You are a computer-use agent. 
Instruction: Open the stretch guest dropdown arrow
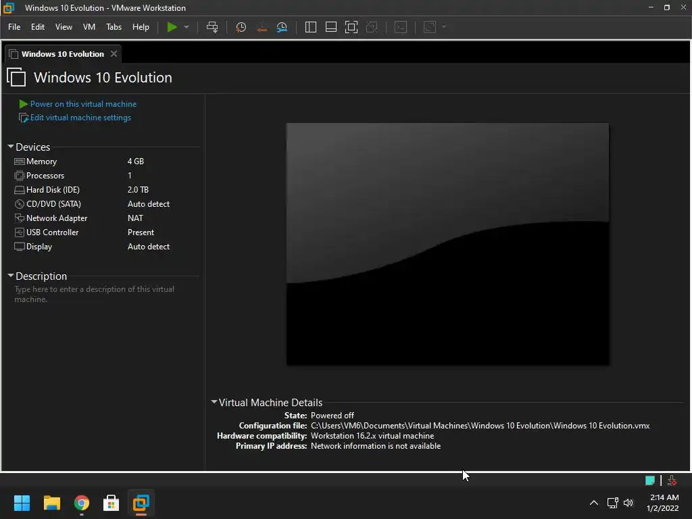[444, 27]
